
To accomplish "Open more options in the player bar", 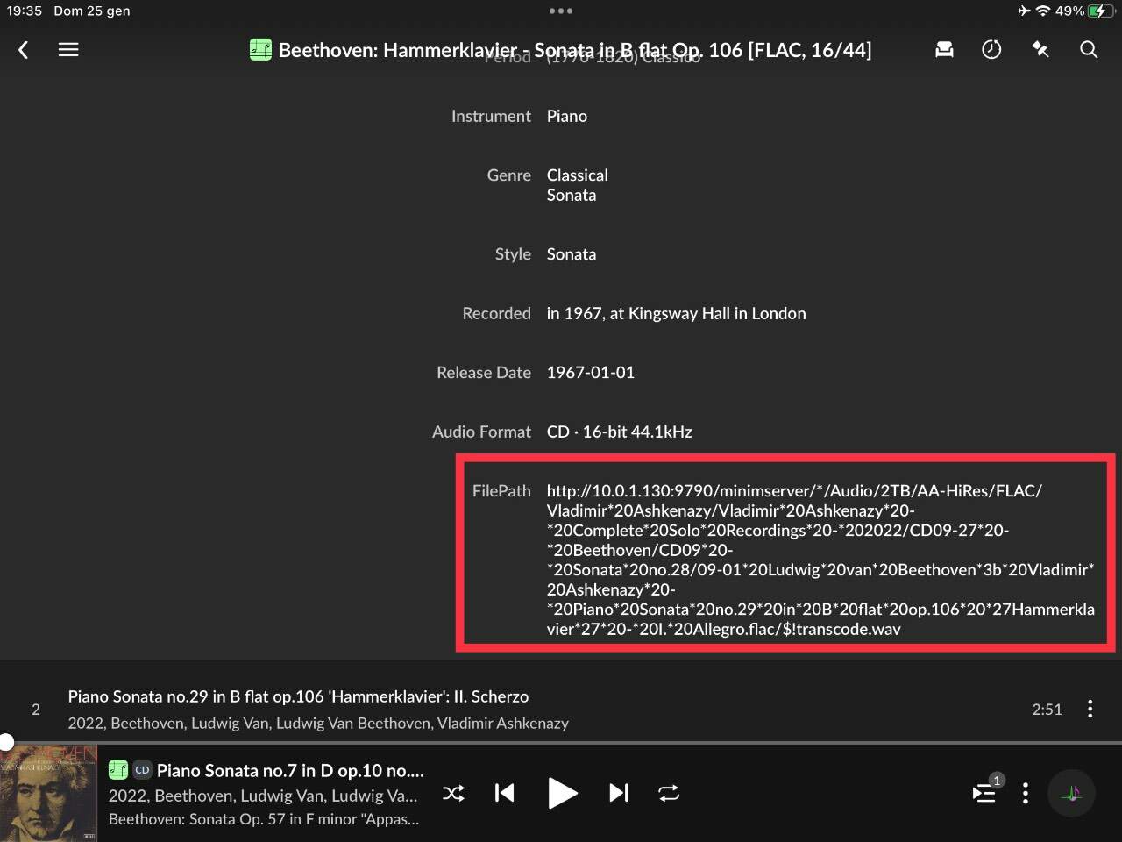I will coord(1025,794).
